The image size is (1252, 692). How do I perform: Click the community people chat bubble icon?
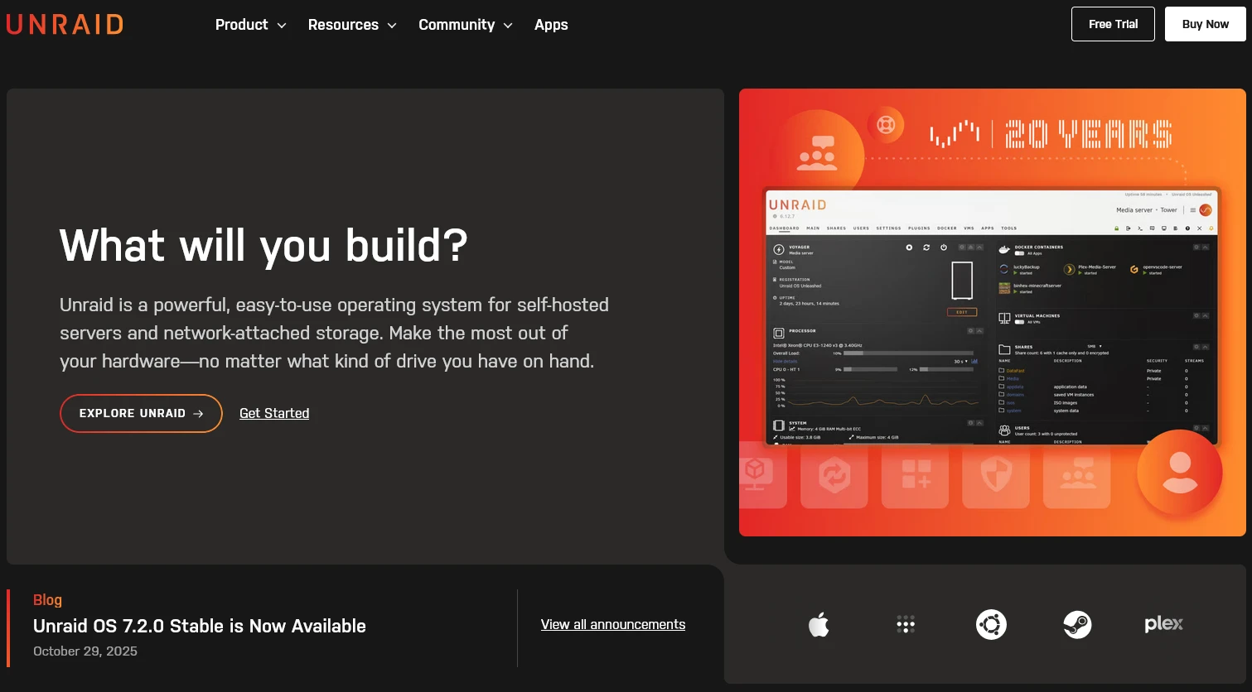coord(817,153)
